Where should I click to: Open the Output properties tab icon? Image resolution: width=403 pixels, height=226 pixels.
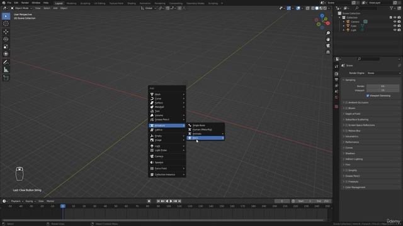tap(336, 80)
